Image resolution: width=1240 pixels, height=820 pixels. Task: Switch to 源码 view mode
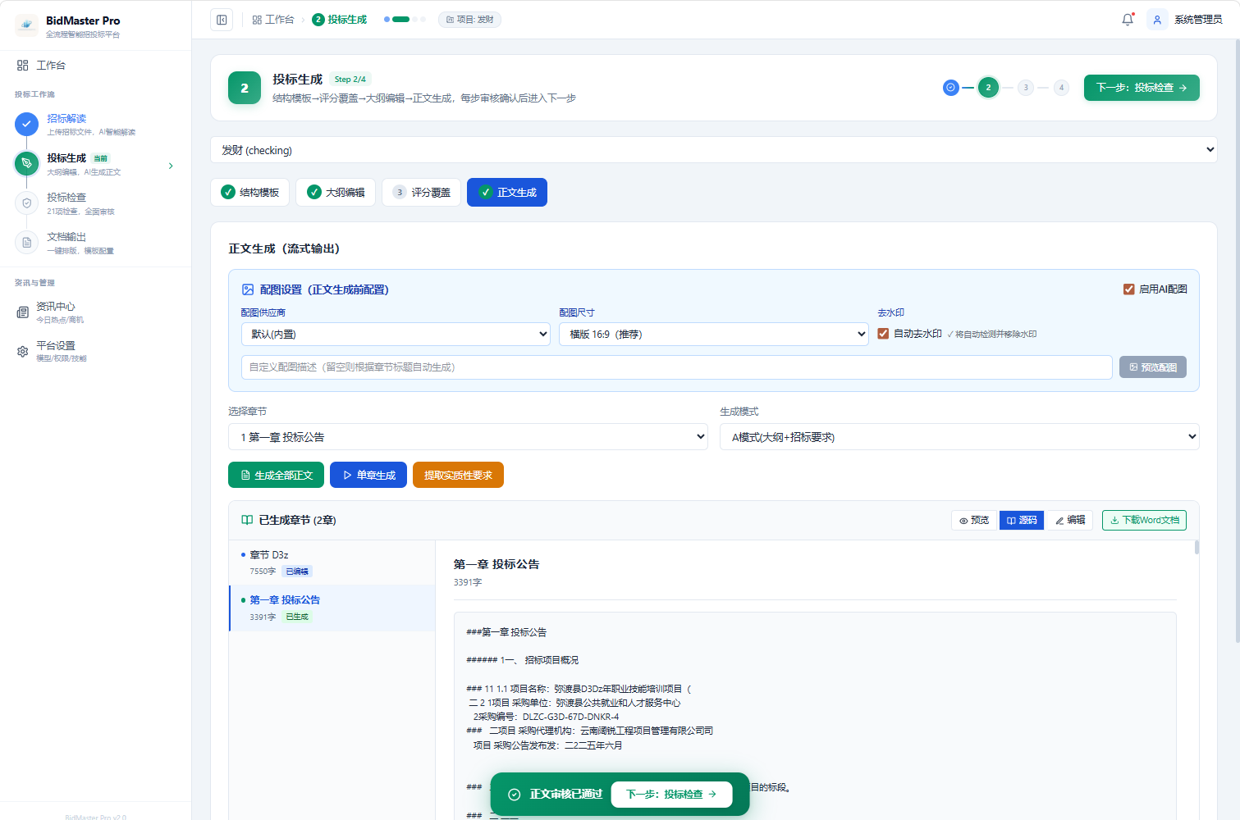pos(1022,520)
